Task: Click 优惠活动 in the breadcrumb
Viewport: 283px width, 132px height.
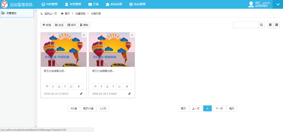Action: pos(80,14)
